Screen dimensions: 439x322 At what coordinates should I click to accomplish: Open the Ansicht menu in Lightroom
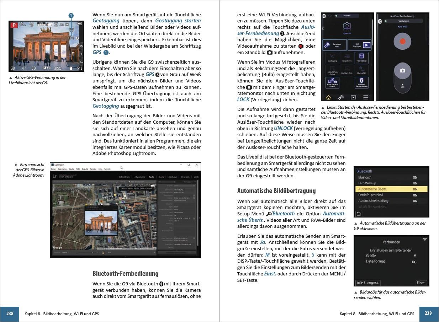[85, 169]
